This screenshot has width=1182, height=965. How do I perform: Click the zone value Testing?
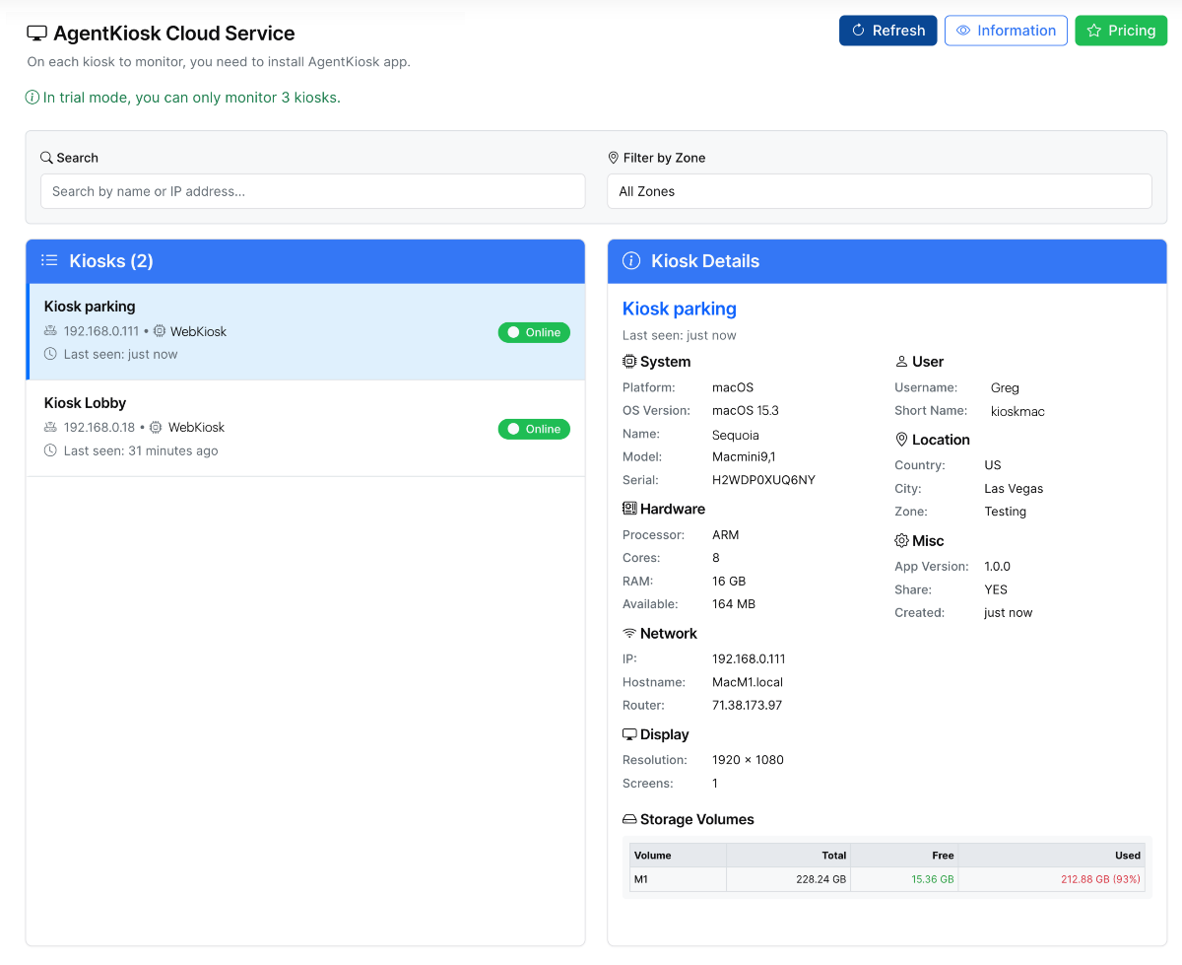click(1006, 512)
